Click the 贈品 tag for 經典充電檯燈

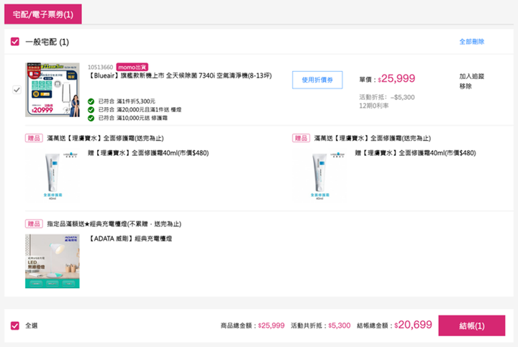click(x=34, y=223)
